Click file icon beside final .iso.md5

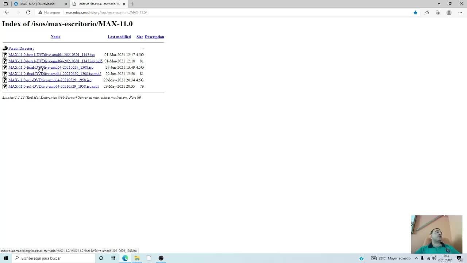pyautogui.click(x=5, y=74)
